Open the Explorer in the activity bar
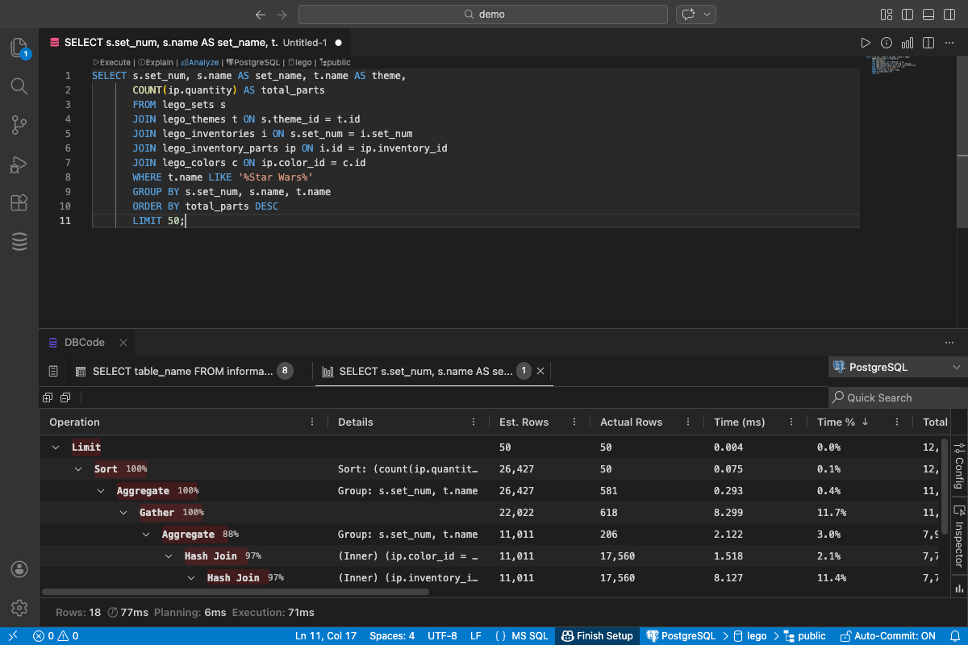This screenshot has height=645, width=968. (19, 47)
